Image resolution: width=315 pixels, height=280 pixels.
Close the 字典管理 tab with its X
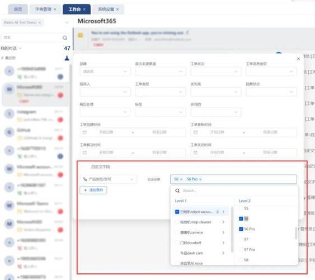pos(55,10)
